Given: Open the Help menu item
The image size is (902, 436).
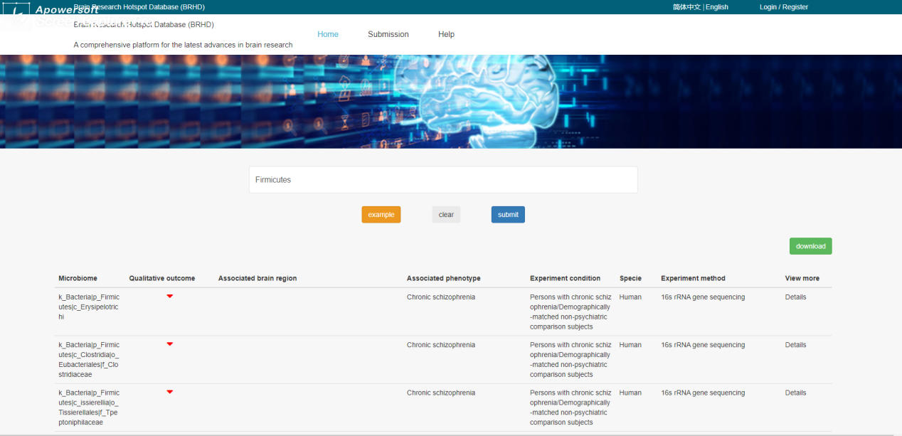Looking at the screenshot, I should click(x=446, y=34).
